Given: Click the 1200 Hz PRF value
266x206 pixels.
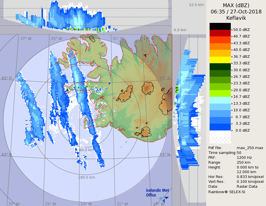Looking at the screenshot, I should (244, 157).
